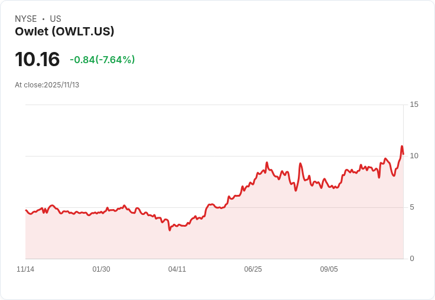Click the 15 price axis label

click(414, 105)
